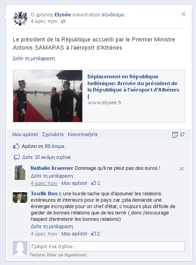Open Toufik Ben's profile photo
Screen dimensions: 196x265
[x=20, y=198]
